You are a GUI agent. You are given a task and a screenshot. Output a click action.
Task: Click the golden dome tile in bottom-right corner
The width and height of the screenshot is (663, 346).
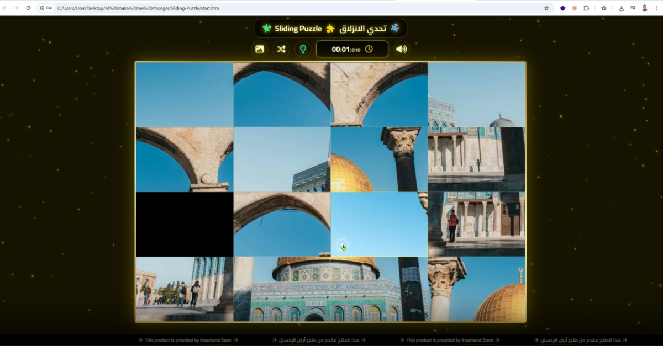[477, 289]
